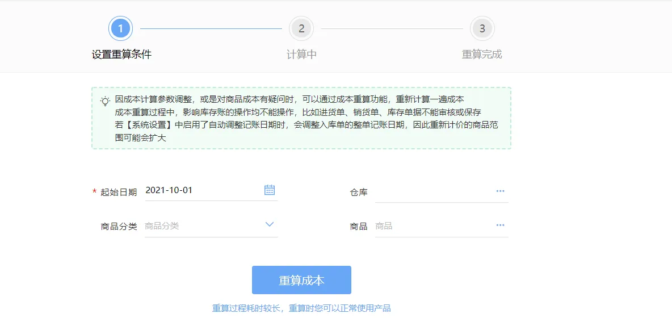Open the 商品 selector ellipsis icon
Viewport: 672px width, 326px height.
tap(499, 225)
